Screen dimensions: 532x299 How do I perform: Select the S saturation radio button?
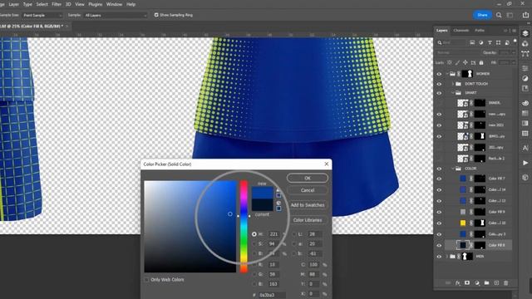pos(254,243)
